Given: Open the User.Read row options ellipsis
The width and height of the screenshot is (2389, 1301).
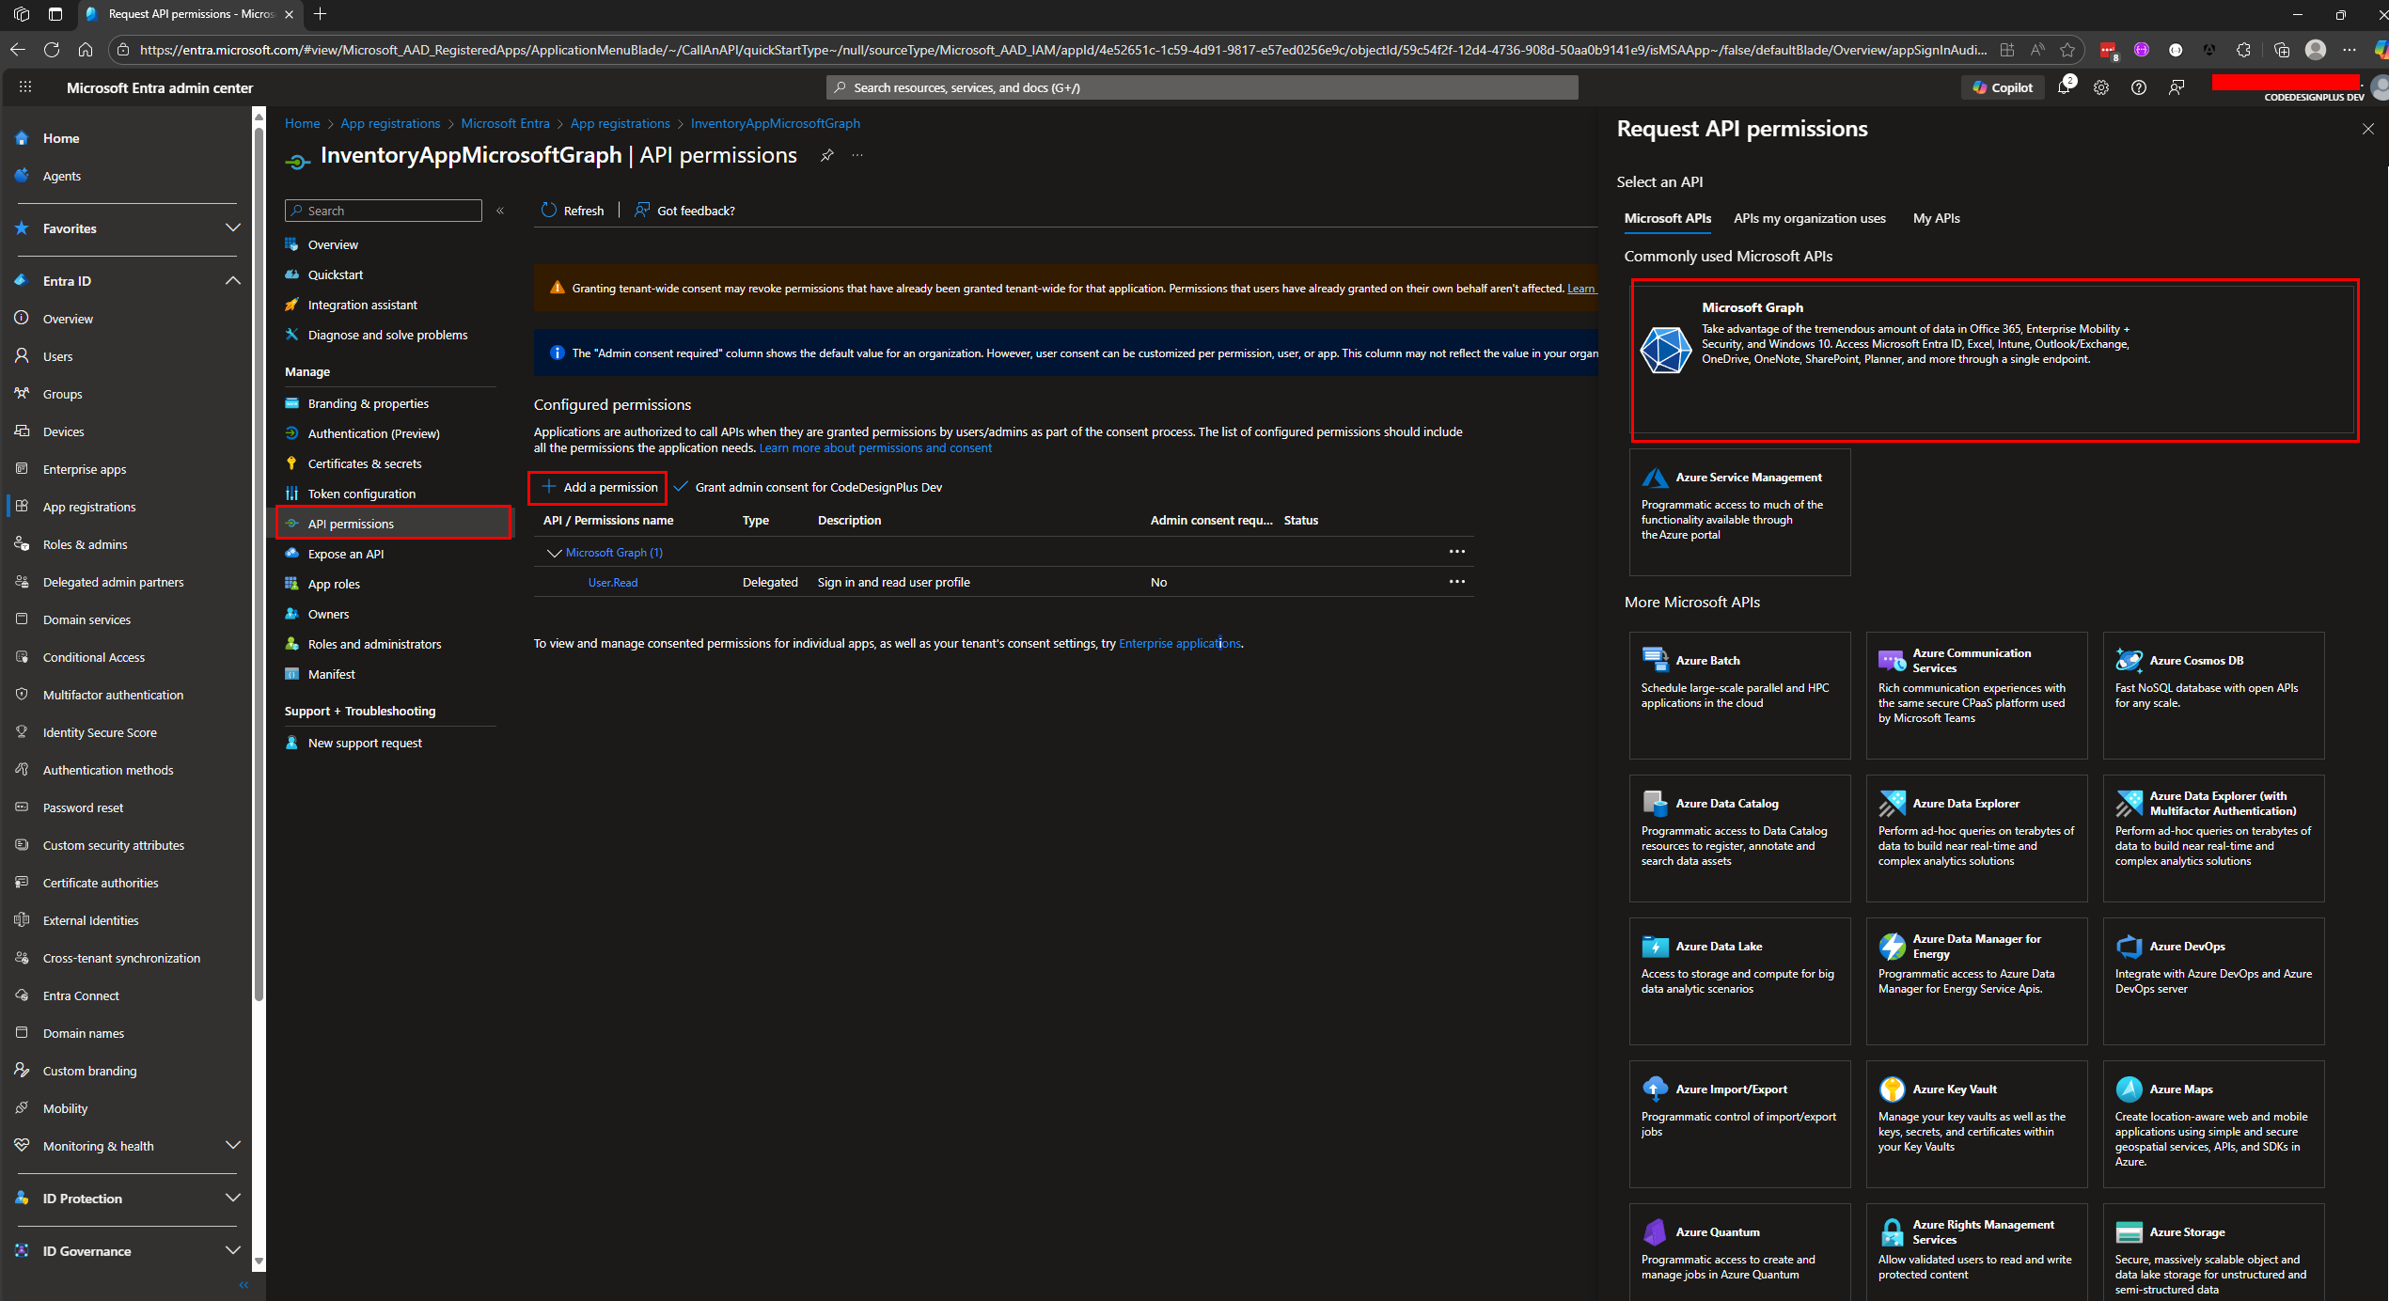Looking at the screenshot, I should pos(1456,582).
